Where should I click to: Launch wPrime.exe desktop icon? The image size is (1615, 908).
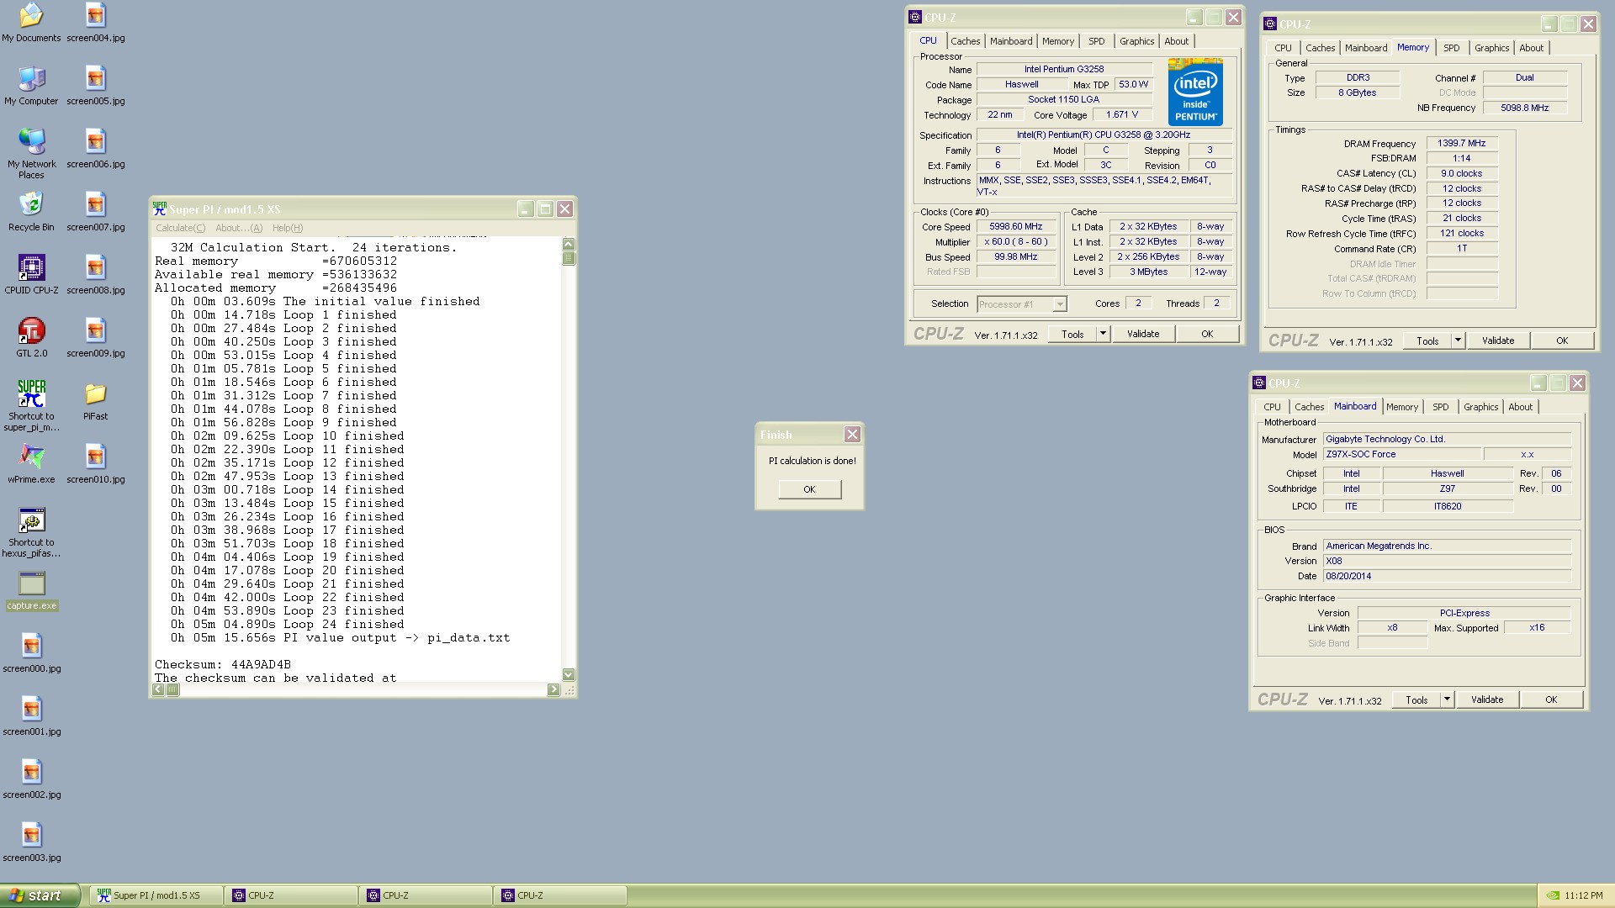pyautogui.click(x=31, y=464)
